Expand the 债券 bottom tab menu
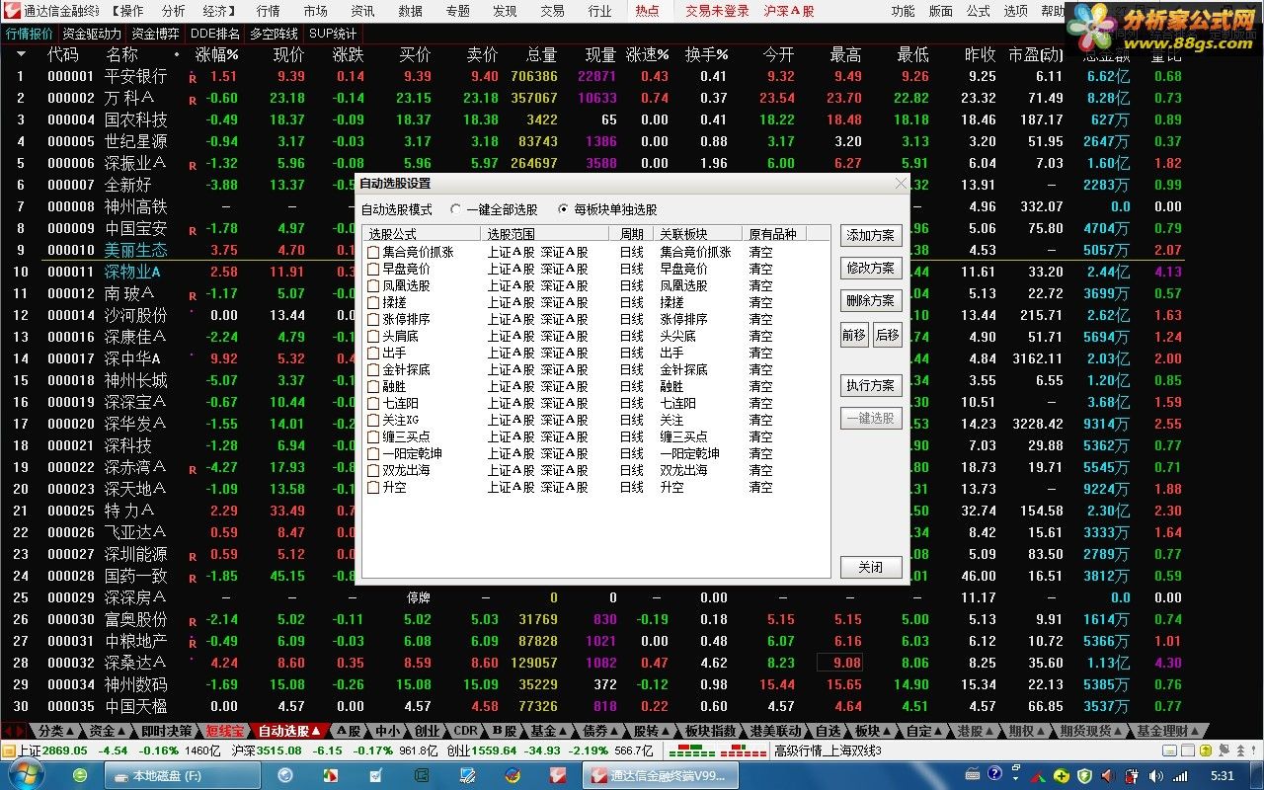 pyautogui.click(x=600, y=732)
